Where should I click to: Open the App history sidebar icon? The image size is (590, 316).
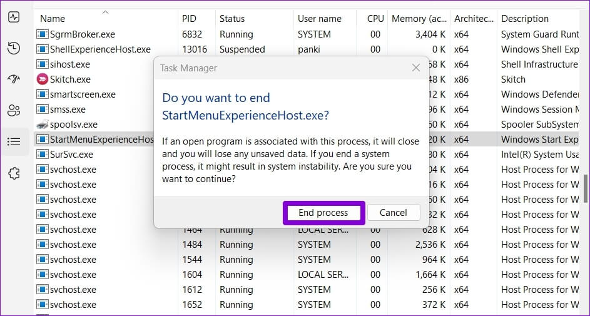coord(14,48)
